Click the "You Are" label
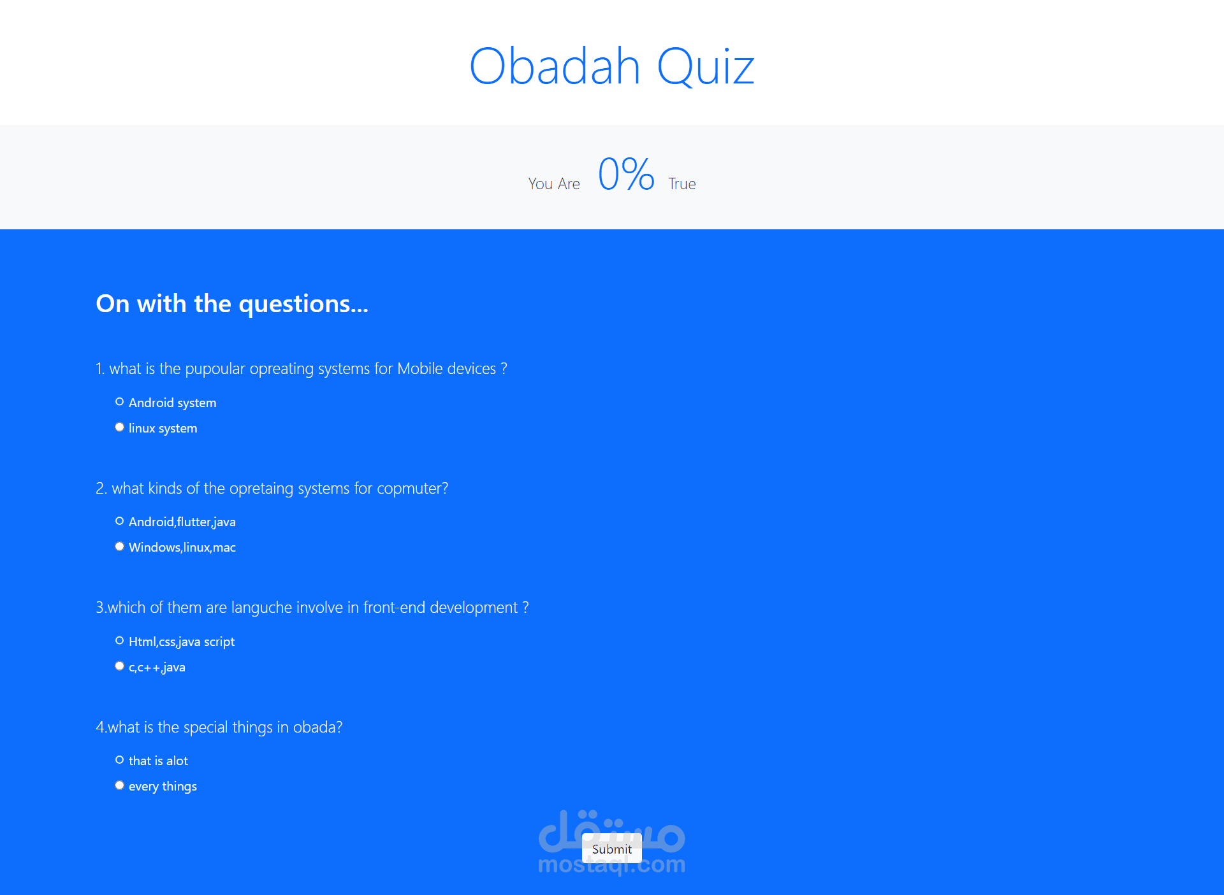 (553, 183)
